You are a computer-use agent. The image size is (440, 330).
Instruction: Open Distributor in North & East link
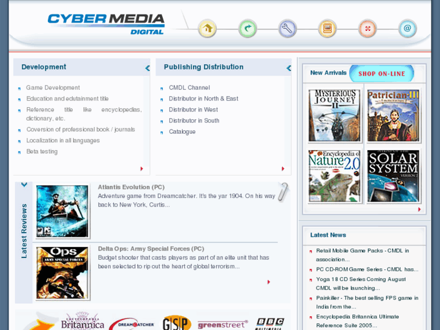(203, 99)
